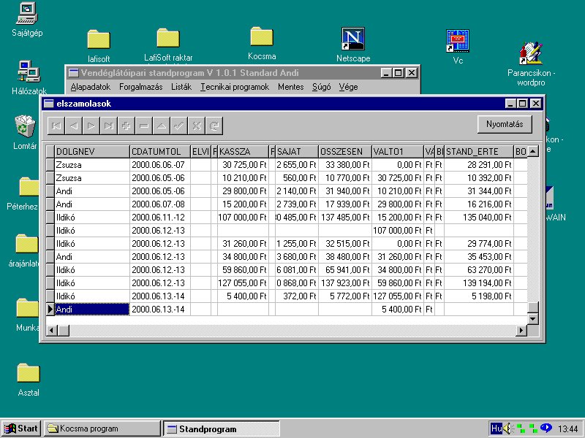Viewport: 585px width, 438px height.
Task: Cancel the edit with the X button
Action: (197, 126)
